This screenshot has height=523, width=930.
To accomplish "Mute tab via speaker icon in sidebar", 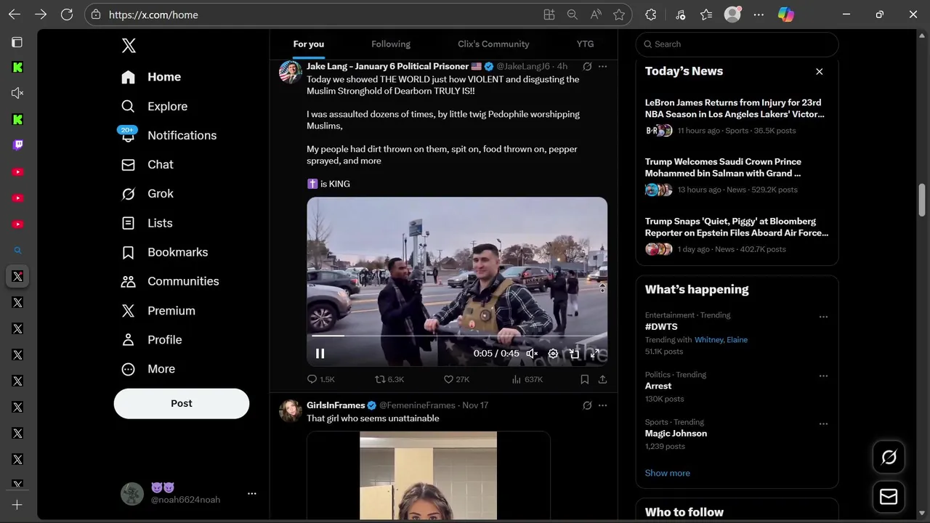I will click(x=17, y=93).
